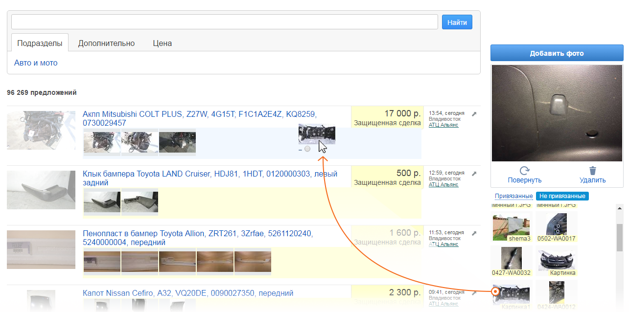Open the Клык бампера Toyota LAND Cruiser listing
Viewport: 629px width, 312px height.
[210, 178]
